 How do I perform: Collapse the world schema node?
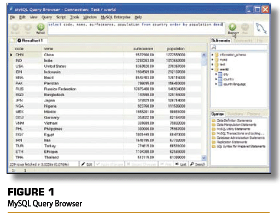click(x=212, y=69)
